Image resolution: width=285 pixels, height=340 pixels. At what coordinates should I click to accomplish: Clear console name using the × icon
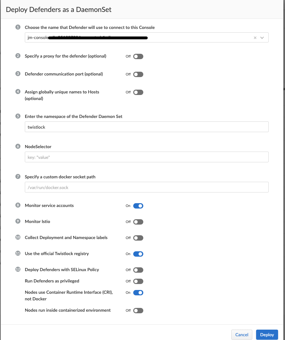pyautogui.click(x=255, y=37)
